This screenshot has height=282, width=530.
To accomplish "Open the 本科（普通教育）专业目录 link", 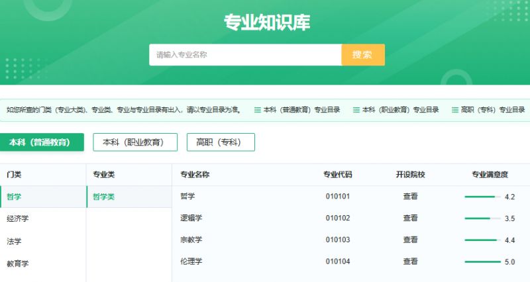I will point(301,110).
